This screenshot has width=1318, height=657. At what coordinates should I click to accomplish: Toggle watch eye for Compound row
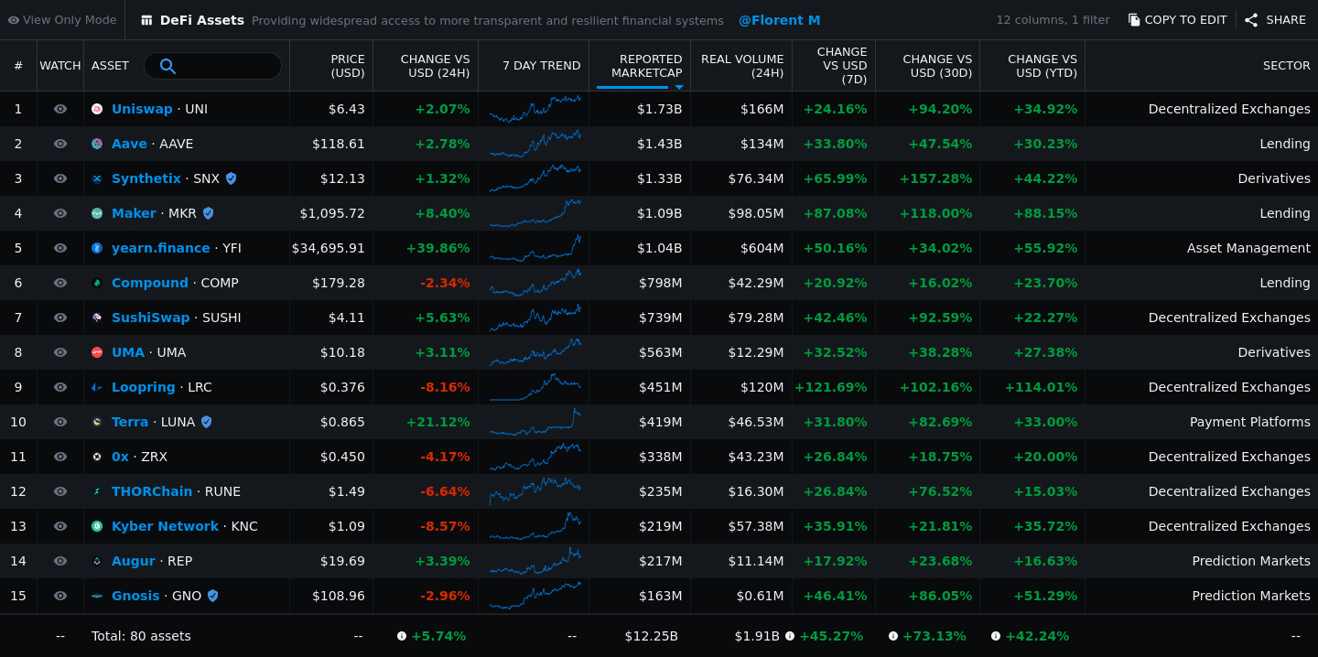(x=60, y=283)
